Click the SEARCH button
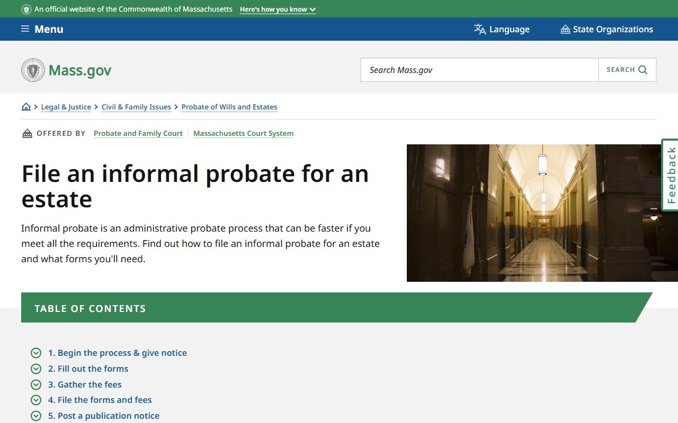Image resolution: width=678 pixels, height=423 pixels. pos(627,70)
